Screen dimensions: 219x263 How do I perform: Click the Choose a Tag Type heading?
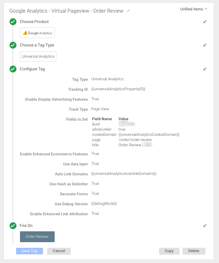point(37,45)
